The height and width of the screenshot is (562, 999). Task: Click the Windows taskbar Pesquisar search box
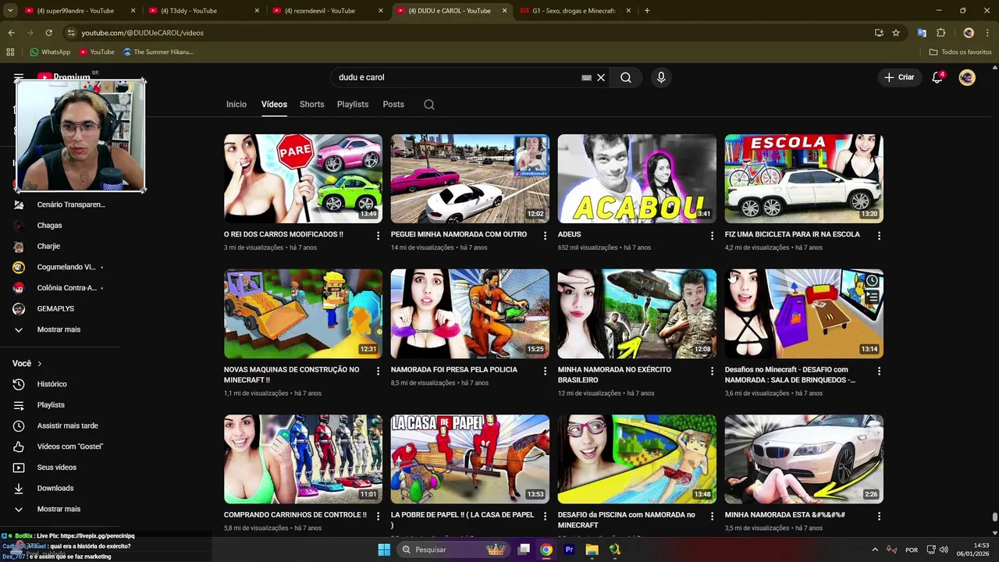pos(455,550)
